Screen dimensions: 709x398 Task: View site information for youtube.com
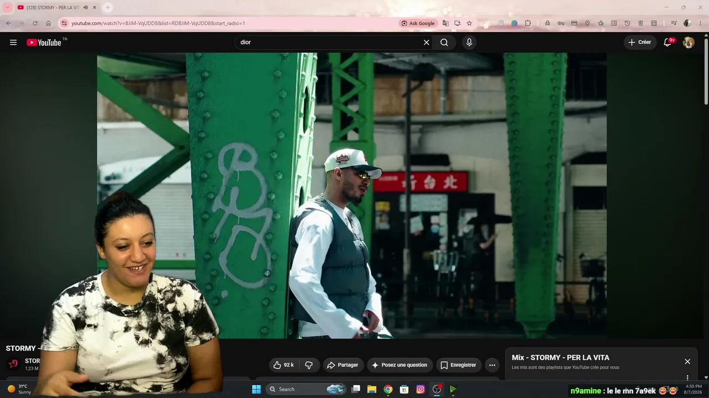[x=64, y=23]
